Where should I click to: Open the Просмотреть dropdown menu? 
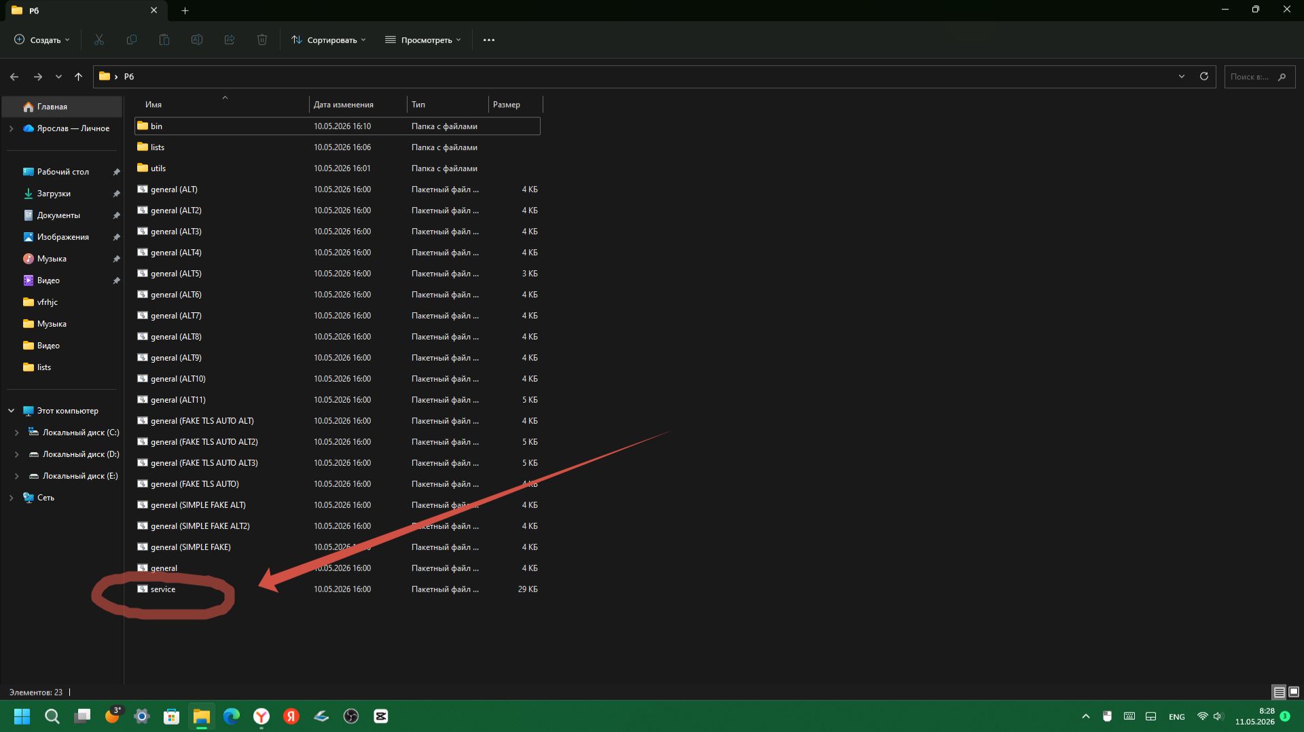point(422,40)
